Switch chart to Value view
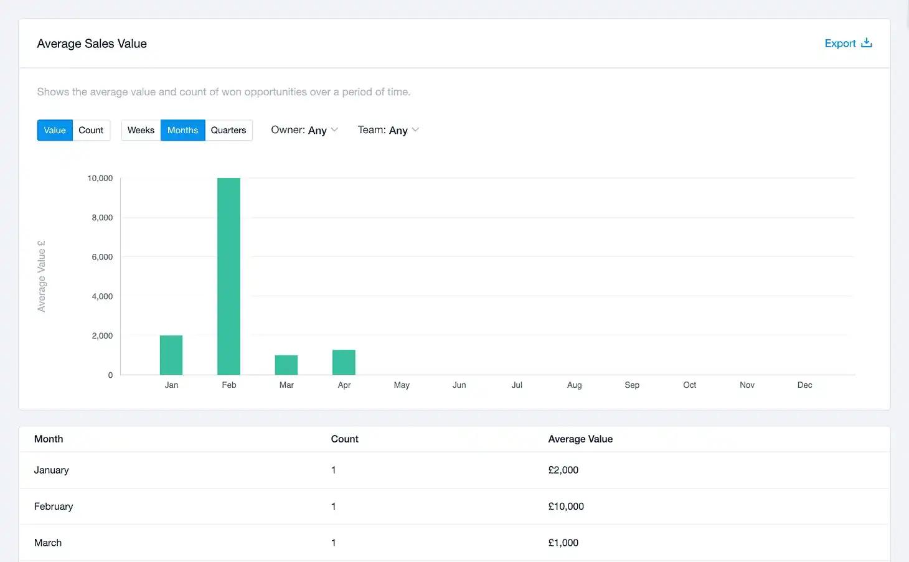This screenshot has height=562, width=909. (55, 130)
